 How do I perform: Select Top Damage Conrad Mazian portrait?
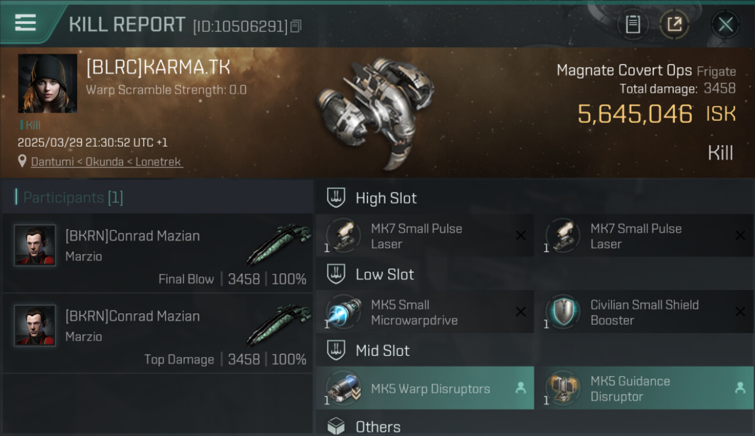tap(35, 326)
